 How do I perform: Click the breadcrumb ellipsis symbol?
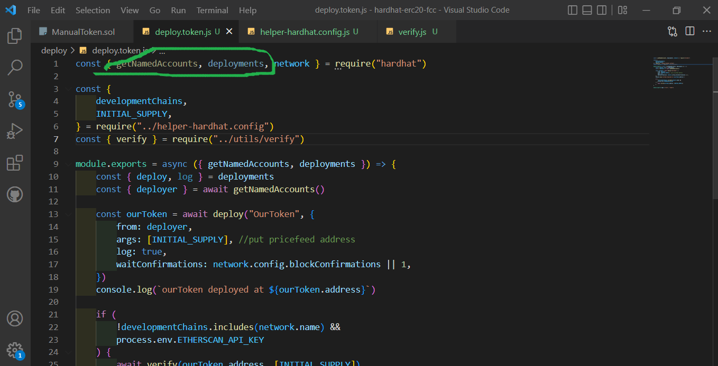162,51
